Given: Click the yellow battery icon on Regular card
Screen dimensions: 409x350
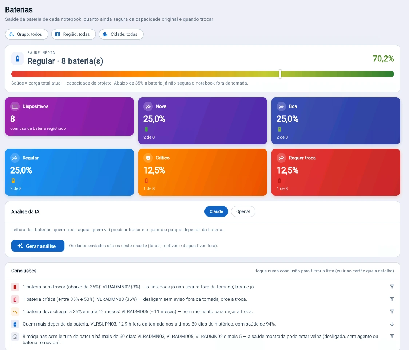Looking at the screenshot, I should click(13, 180).
